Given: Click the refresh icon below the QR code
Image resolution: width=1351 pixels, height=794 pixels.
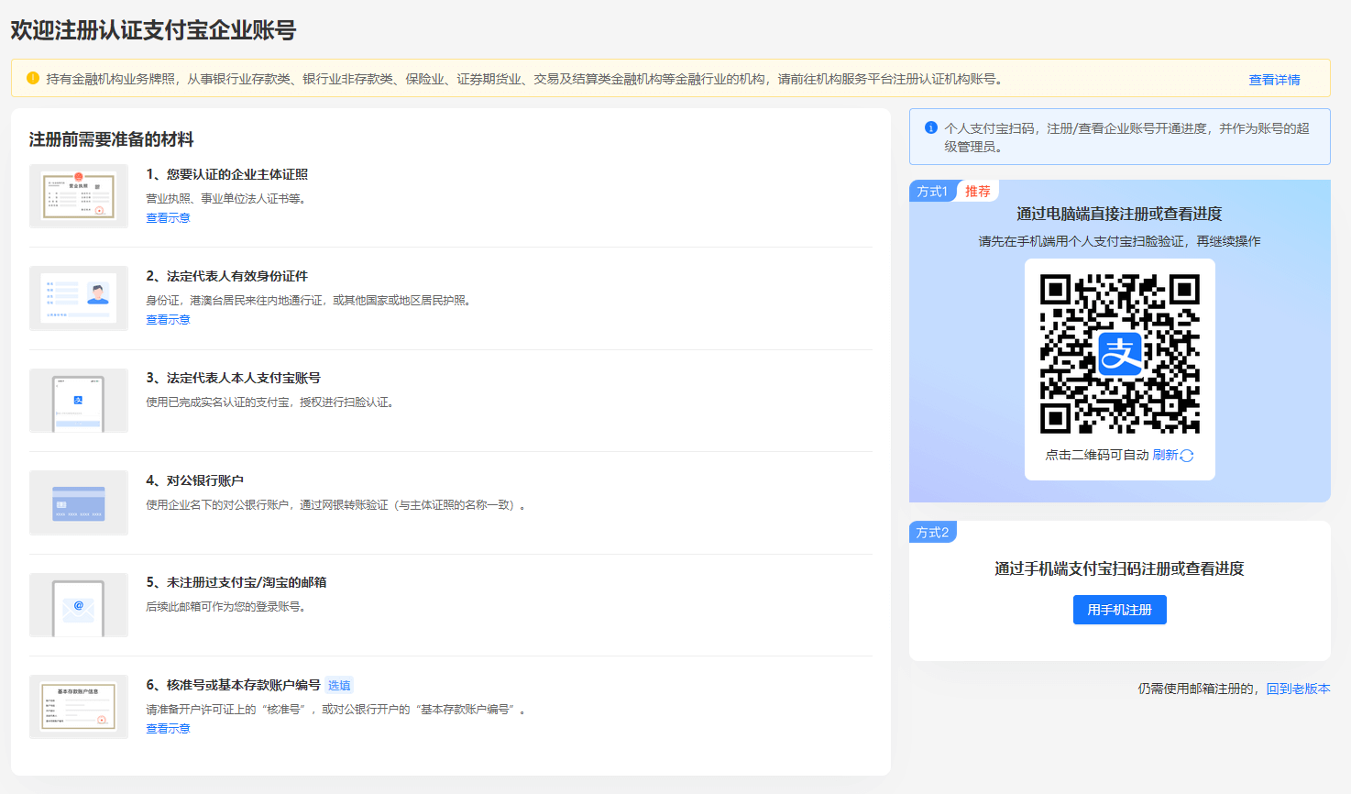Looking at the screenshot, I should [1187, 456].
